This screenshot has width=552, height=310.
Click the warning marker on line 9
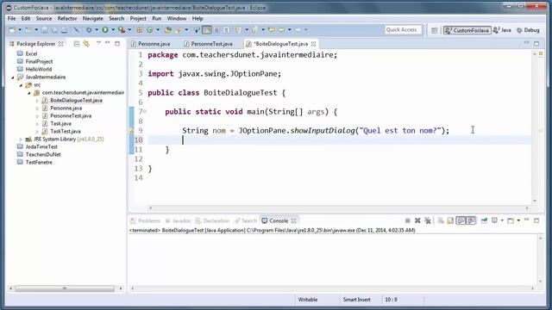[132, 131]
